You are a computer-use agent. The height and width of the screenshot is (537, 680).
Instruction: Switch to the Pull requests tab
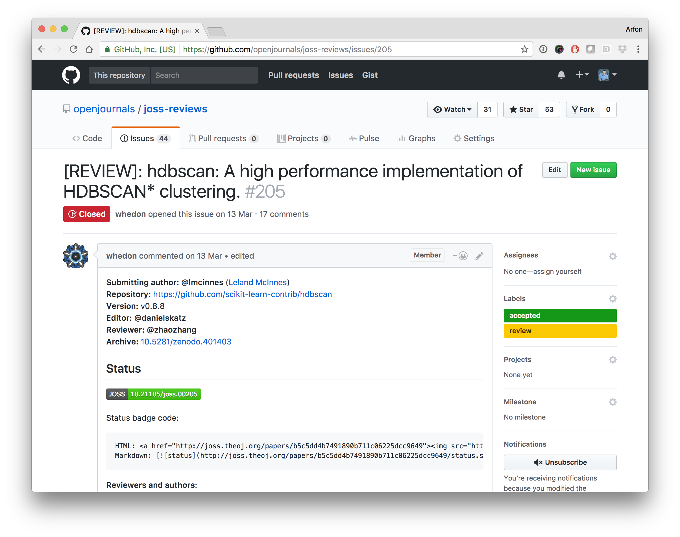224,138
